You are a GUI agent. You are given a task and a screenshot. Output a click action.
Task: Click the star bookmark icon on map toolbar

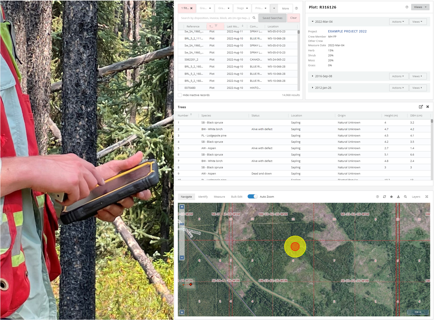point(391,197)
